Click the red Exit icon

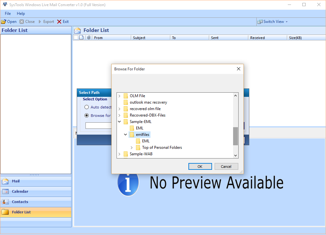59,22
